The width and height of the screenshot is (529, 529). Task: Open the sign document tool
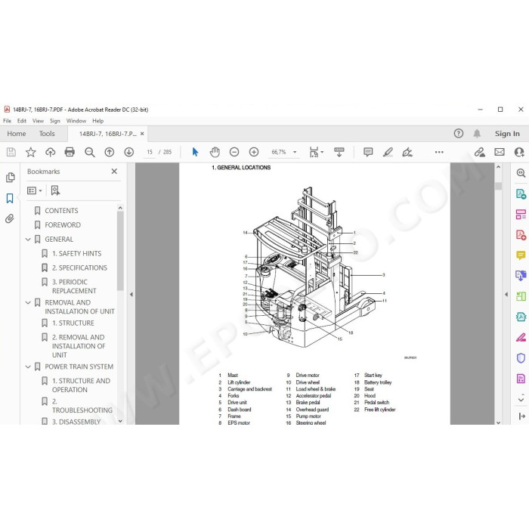407,152
